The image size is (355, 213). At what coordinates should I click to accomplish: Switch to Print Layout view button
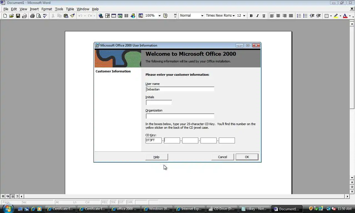[12, 196]
